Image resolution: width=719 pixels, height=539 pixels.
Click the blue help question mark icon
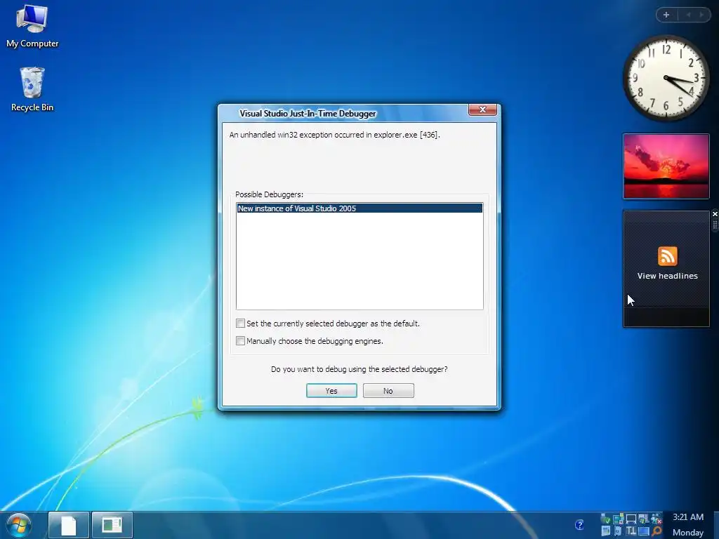(x=579, y=525)
